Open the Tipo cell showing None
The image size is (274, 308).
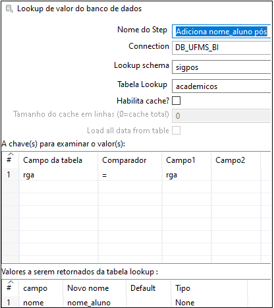click(x=209, y=303)
